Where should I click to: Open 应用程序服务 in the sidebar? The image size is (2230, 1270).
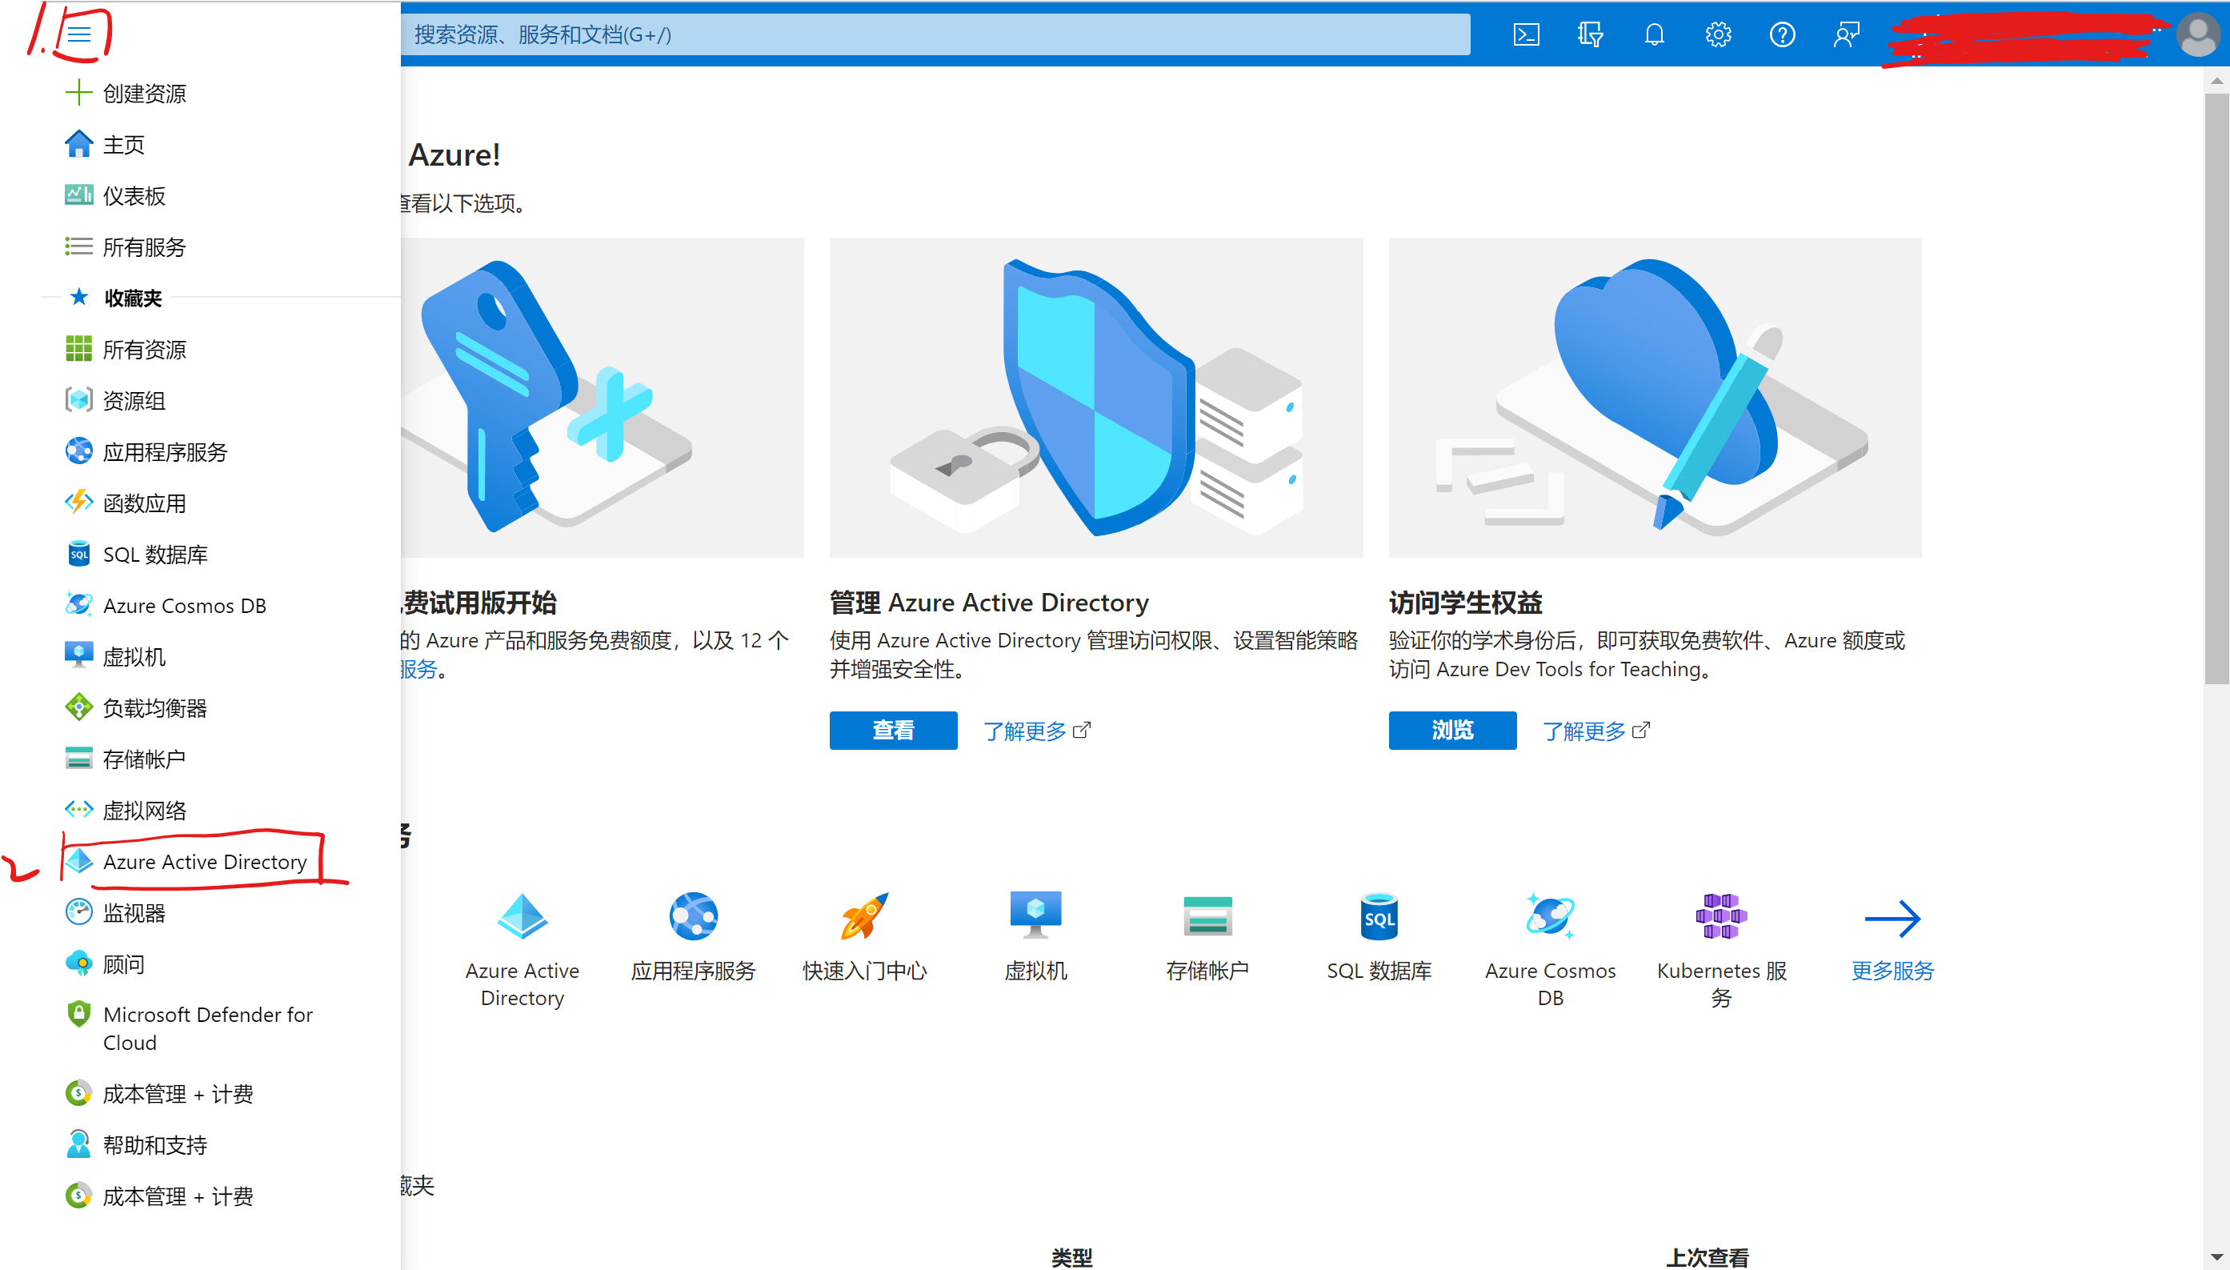coord(146,452)
